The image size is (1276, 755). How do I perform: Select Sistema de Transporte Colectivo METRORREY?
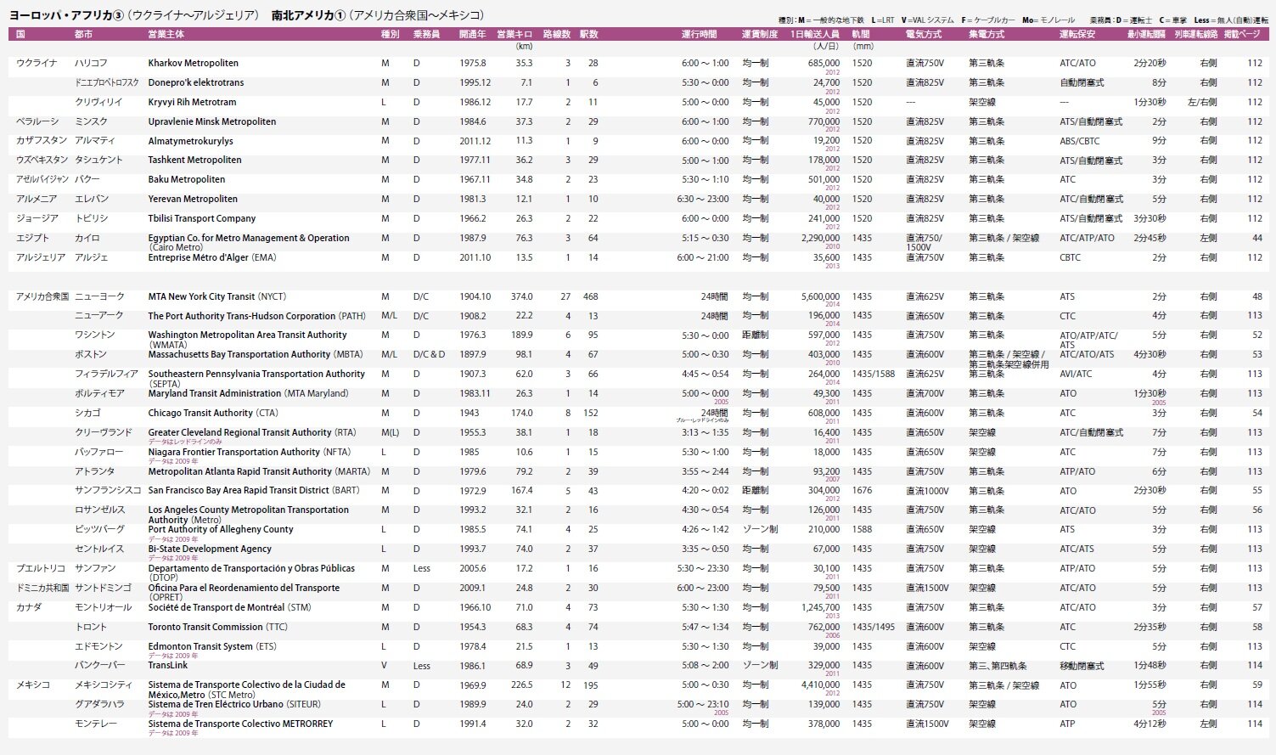pos(240,724)
